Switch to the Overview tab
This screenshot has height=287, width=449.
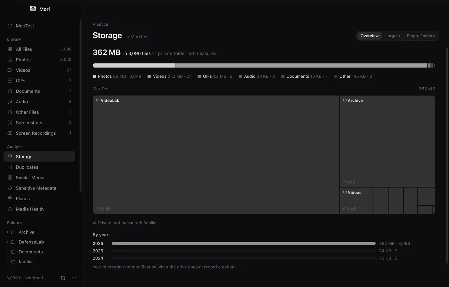click(x=369, y=36)
